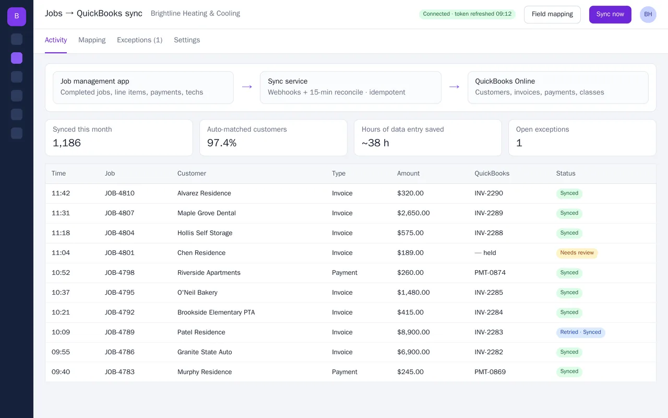Go to the Settings tab

tap(187, 40)
